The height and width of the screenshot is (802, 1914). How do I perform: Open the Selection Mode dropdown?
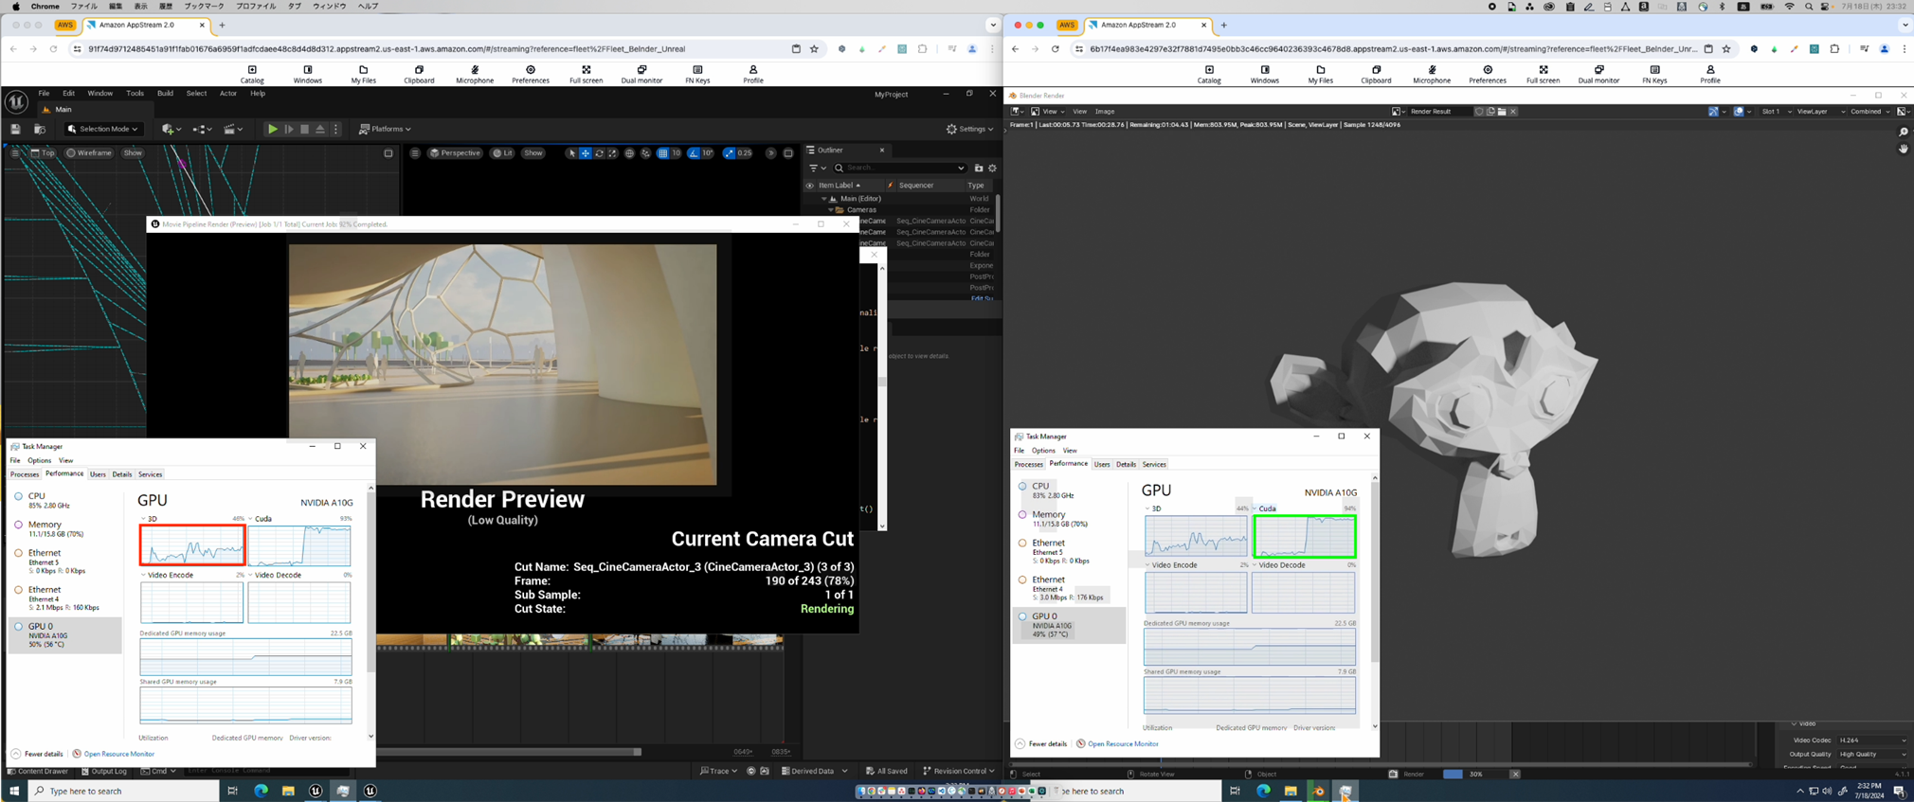point(102,129)
